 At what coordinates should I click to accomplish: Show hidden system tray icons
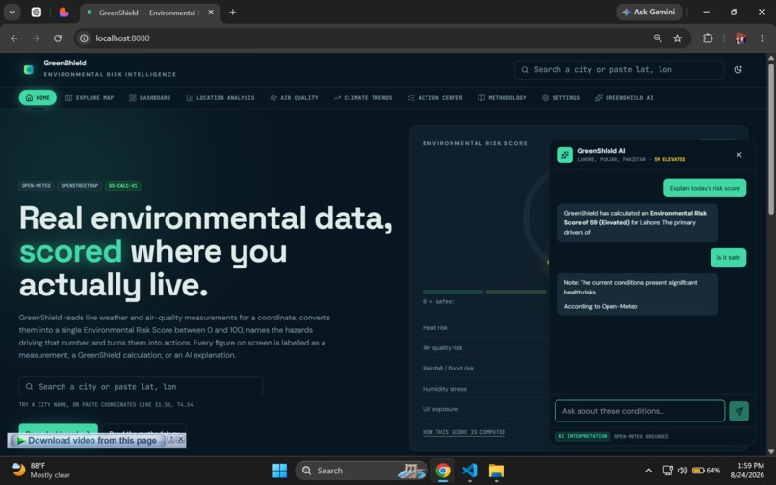point(648,471)
